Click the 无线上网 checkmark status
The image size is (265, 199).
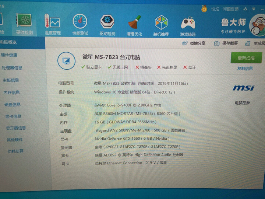(118, 67)
